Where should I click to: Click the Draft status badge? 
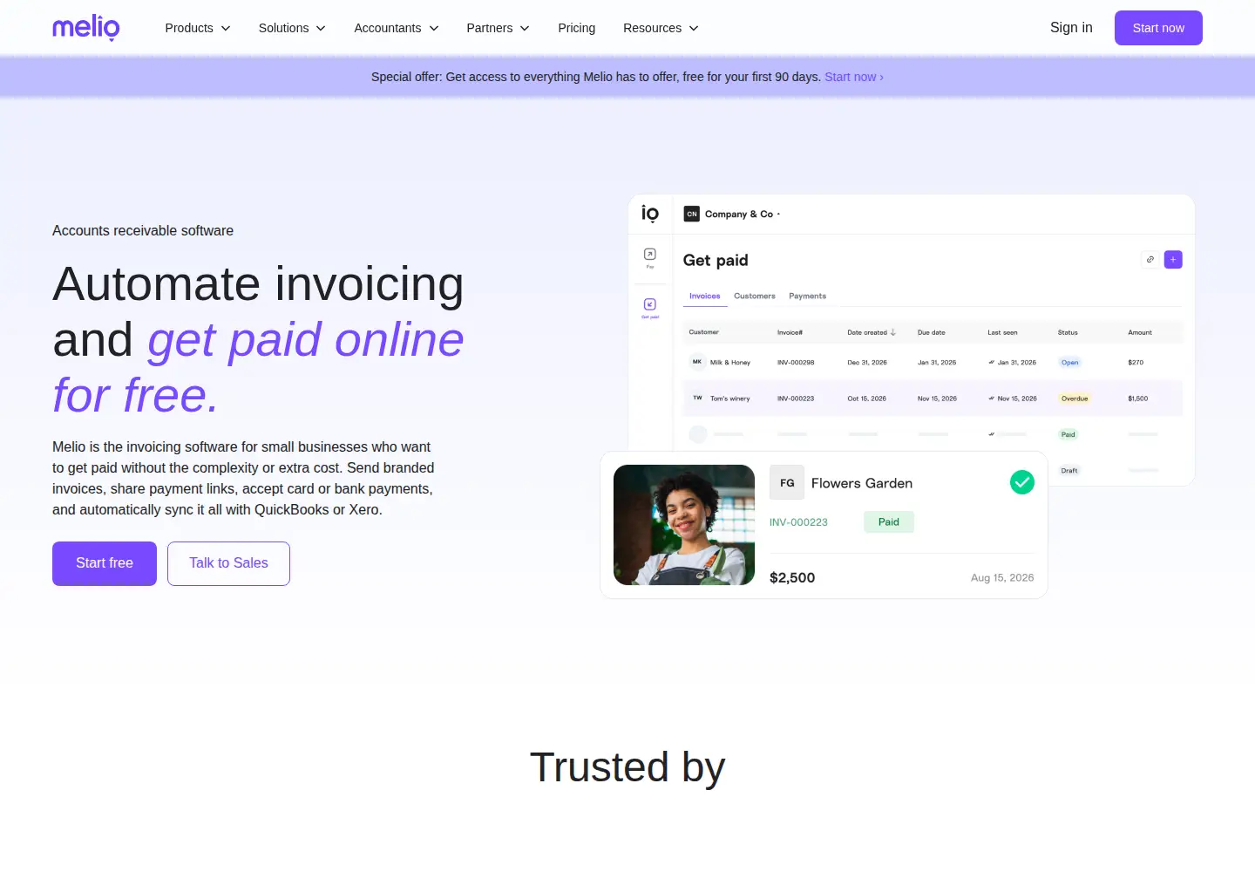[1069, 471]
